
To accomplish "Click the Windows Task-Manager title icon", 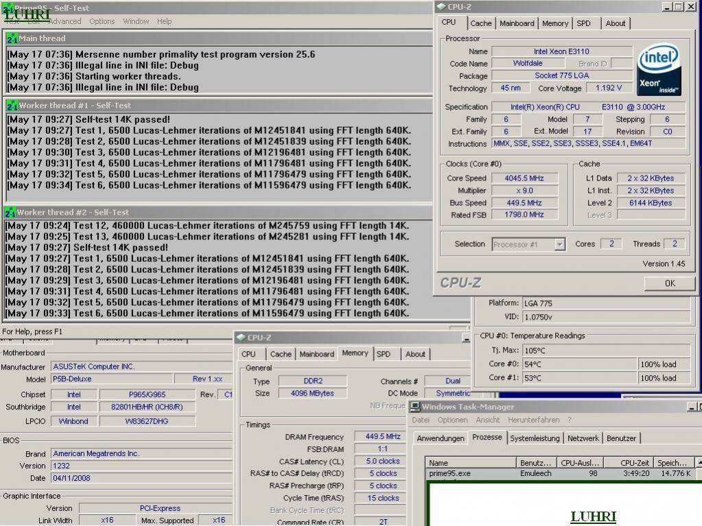I will coord(415,407).
